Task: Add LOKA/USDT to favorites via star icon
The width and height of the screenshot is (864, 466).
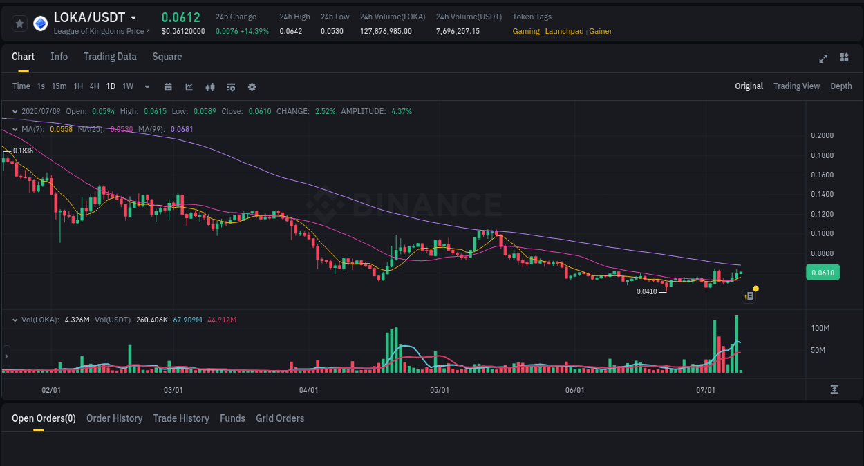Action: click(x=19, y=23)
